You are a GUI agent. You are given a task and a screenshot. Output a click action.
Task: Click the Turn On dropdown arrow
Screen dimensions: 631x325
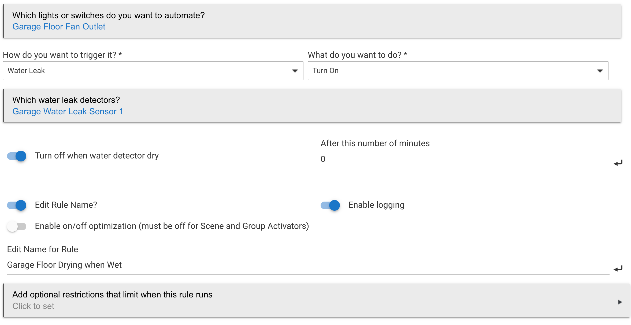pos(600,71)
